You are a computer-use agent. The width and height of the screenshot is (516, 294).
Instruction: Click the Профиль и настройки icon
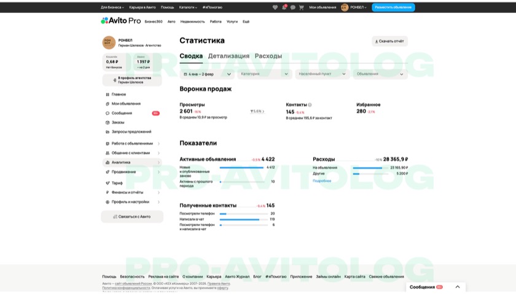tap(107, 202)
